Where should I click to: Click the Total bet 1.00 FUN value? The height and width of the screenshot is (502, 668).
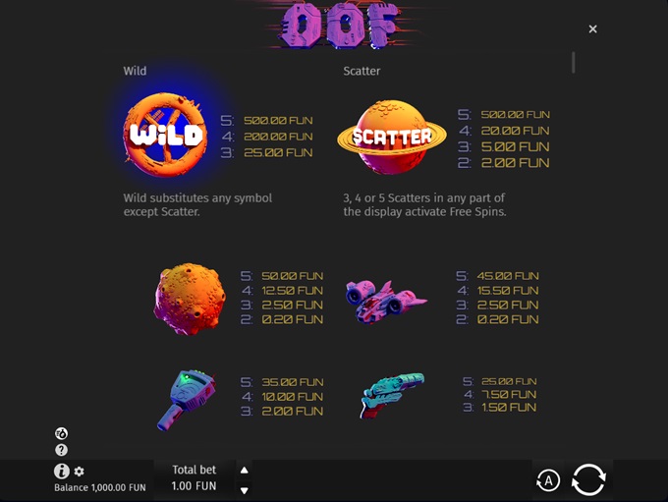coord(194,486)
